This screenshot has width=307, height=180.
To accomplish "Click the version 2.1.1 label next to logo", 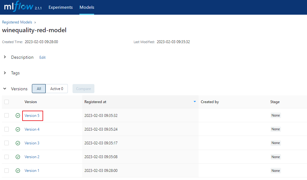I will pyautogui.click(x=38, y=8).
